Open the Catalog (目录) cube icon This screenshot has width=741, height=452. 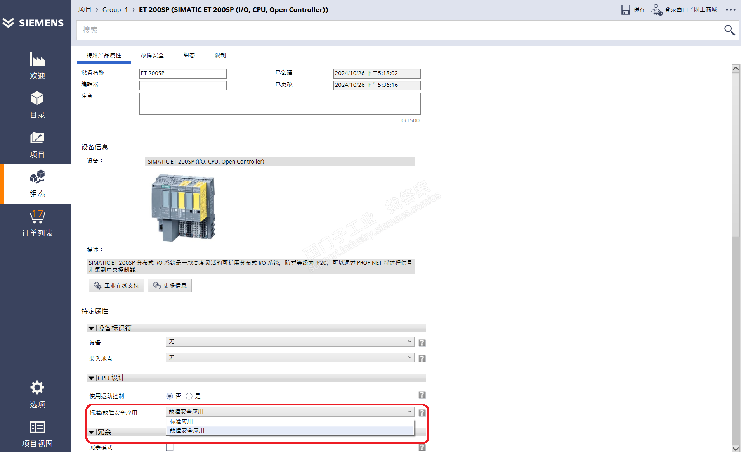37,98
